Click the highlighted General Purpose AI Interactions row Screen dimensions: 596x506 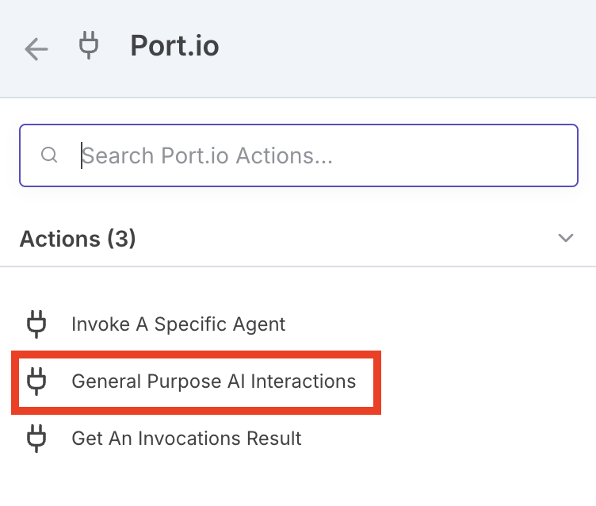tap(197, 382)
